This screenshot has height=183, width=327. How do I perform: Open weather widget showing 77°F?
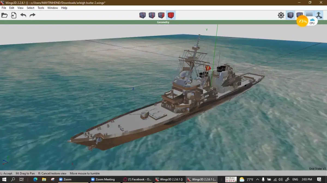pos(246,179)
